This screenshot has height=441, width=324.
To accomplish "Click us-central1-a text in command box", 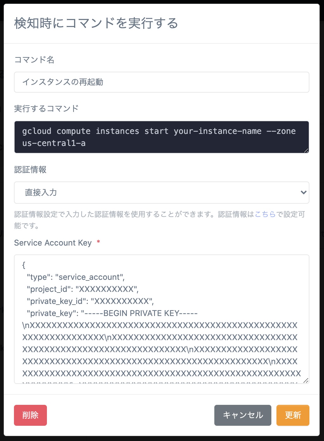I will point(54,143).
